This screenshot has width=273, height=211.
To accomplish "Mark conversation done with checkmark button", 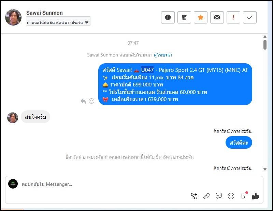I will coord(250,17).
